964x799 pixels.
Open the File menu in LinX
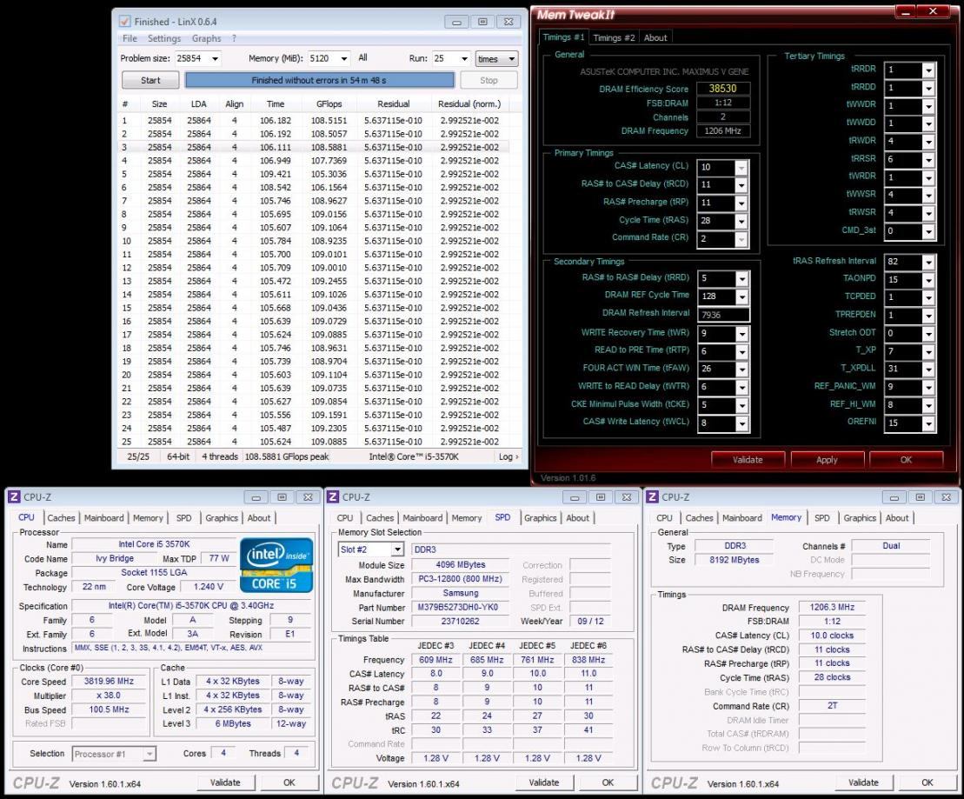[x=130, y=38]
